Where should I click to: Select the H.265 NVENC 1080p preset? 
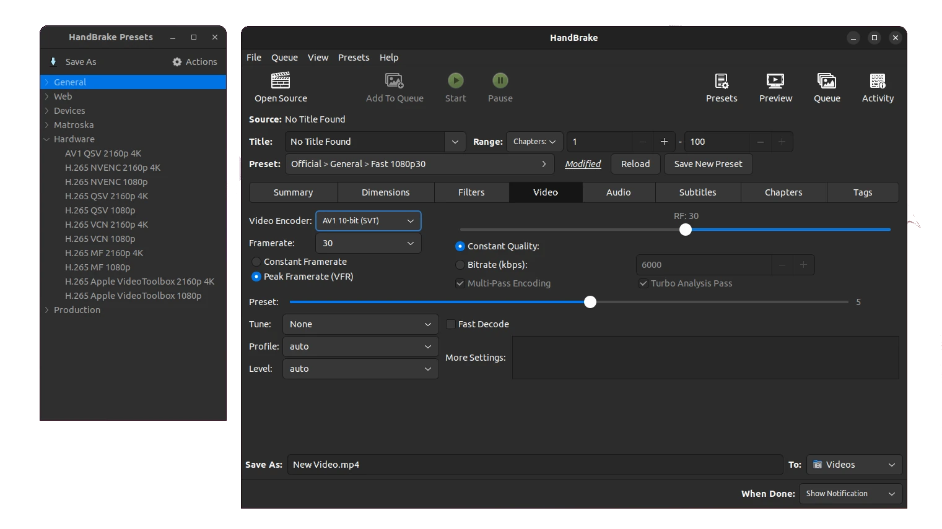pyautogui.click(x=107, y=182)
